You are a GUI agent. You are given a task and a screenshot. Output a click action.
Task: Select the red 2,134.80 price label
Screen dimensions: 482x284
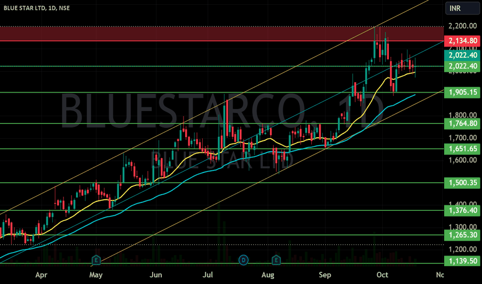pyautogui.click(x=462, y=41)
